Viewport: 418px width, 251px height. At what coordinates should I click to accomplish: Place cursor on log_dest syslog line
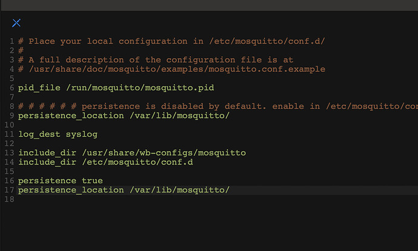(58, 134)
